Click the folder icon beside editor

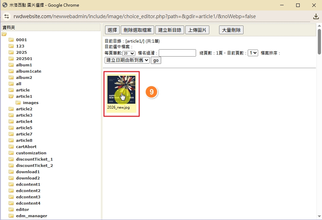11,210
